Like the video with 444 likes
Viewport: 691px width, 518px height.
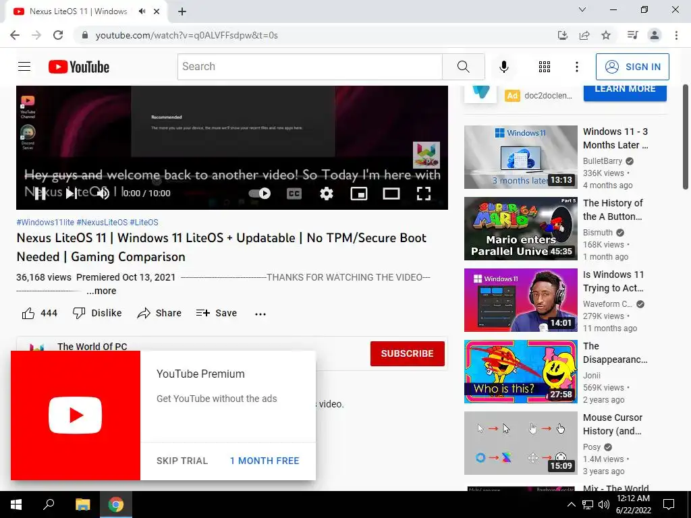coord(39,313)
